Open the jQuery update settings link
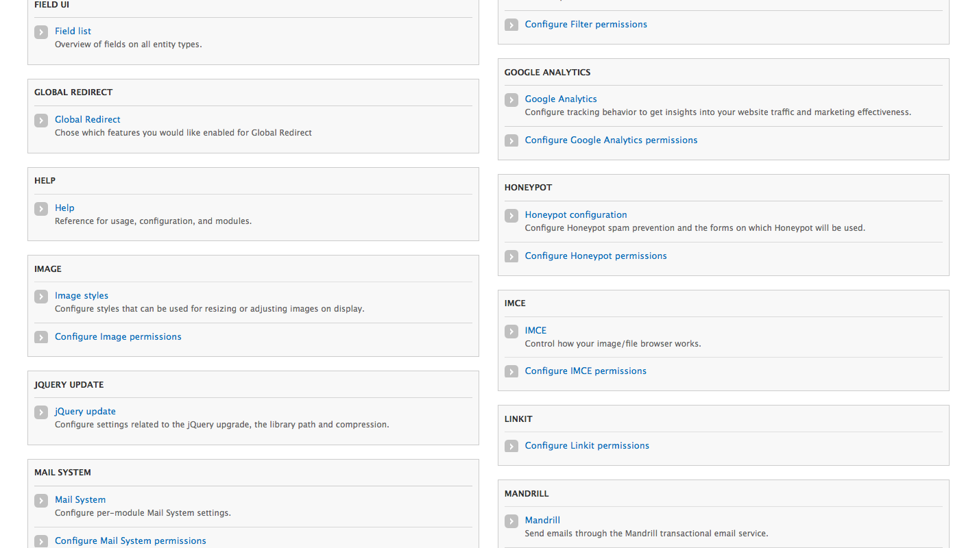This screenshot has height=548, width=977. (x=85, y=411)
